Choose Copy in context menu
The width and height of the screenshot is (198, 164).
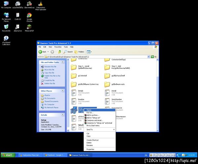click(100, 136)
